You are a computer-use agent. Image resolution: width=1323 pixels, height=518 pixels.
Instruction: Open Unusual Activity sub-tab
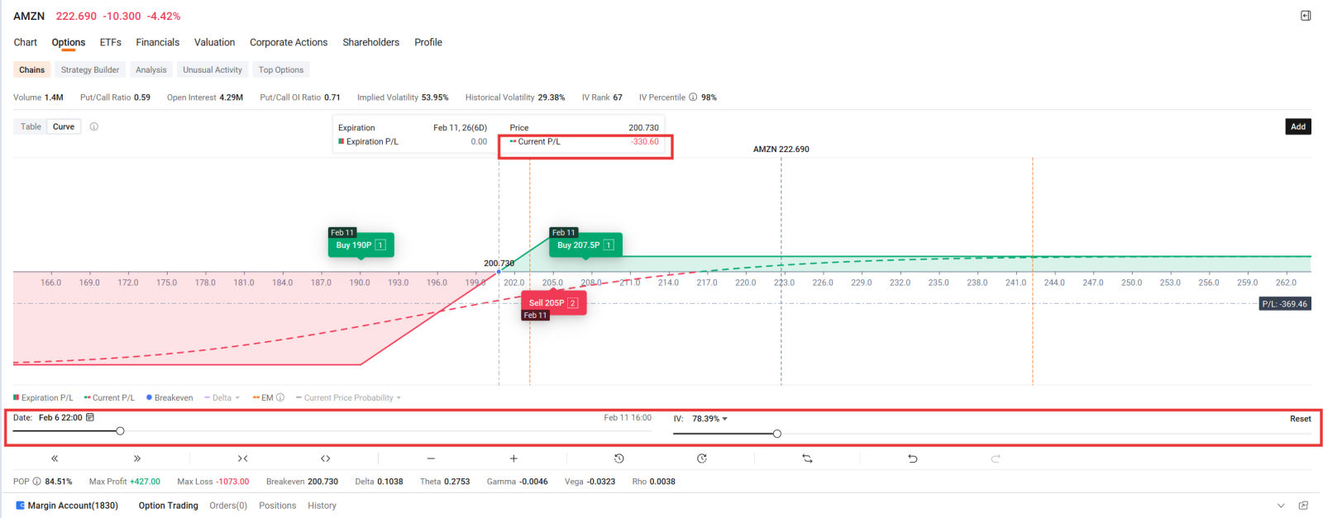(213, 70)
